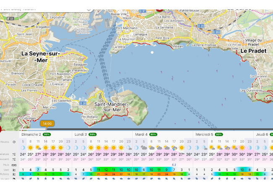
Task: Click the sun icon for Mercredi 20h
Action: point(242,148)
